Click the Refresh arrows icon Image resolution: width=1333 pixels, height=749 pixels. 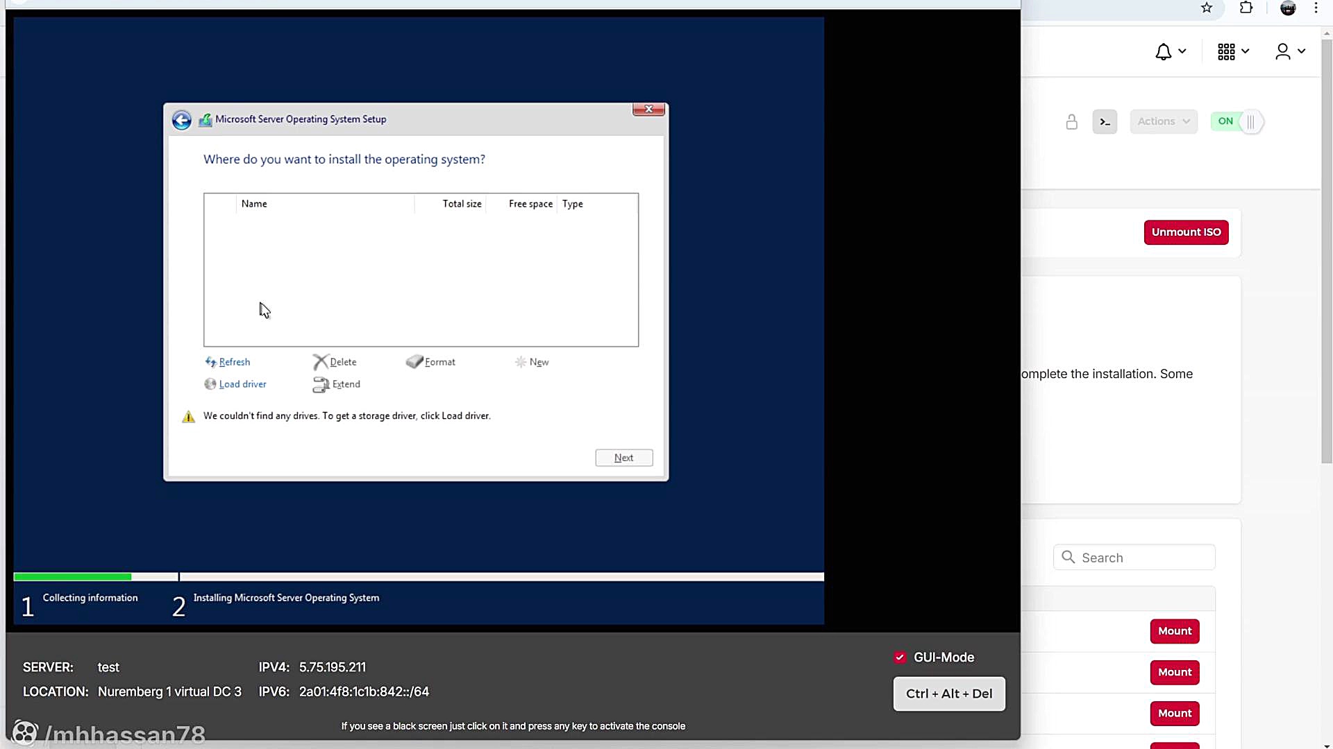[210, 362]
